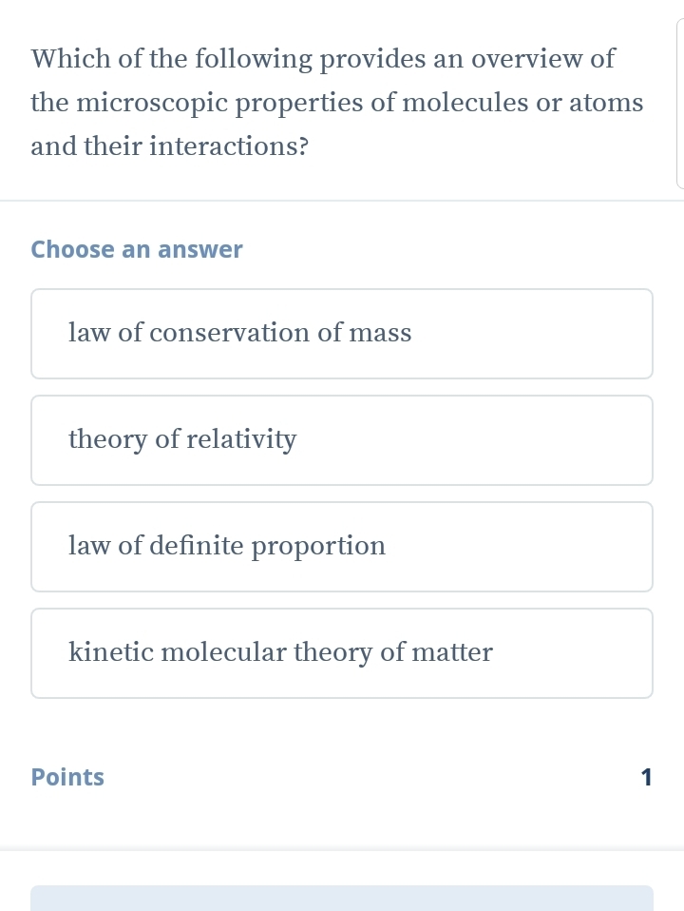Click the word "relativity" in second option
684x911 pixels.
(241, 440)
